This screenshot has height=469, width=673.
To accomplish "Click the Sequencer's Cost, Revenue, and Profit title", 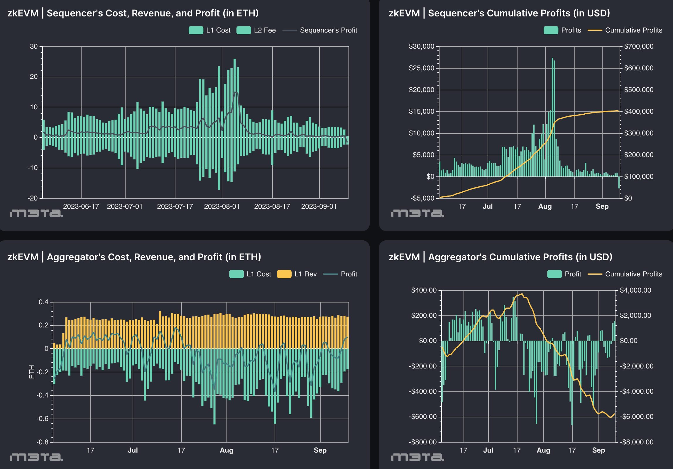I will tap(133, 13).
